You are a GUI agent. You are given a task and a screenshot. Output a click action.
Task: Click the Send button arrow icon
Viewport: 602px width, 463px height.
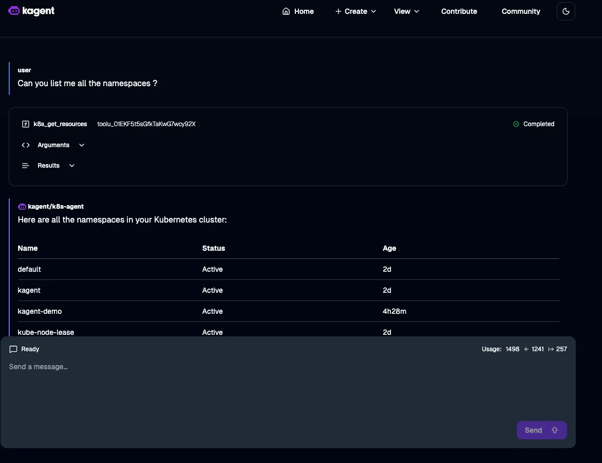(x=555, y=430)
